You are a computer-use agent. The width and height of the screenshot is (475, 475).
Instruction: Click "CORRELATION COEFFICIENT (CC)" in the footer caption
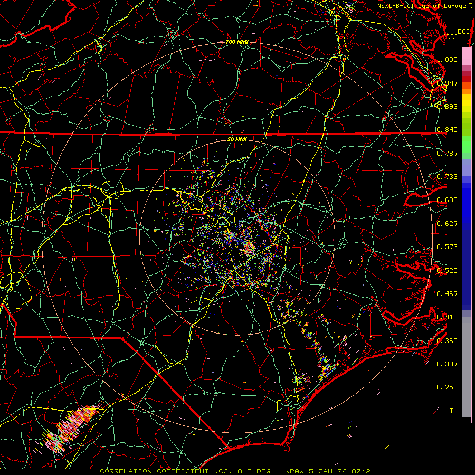pos(166,471)
